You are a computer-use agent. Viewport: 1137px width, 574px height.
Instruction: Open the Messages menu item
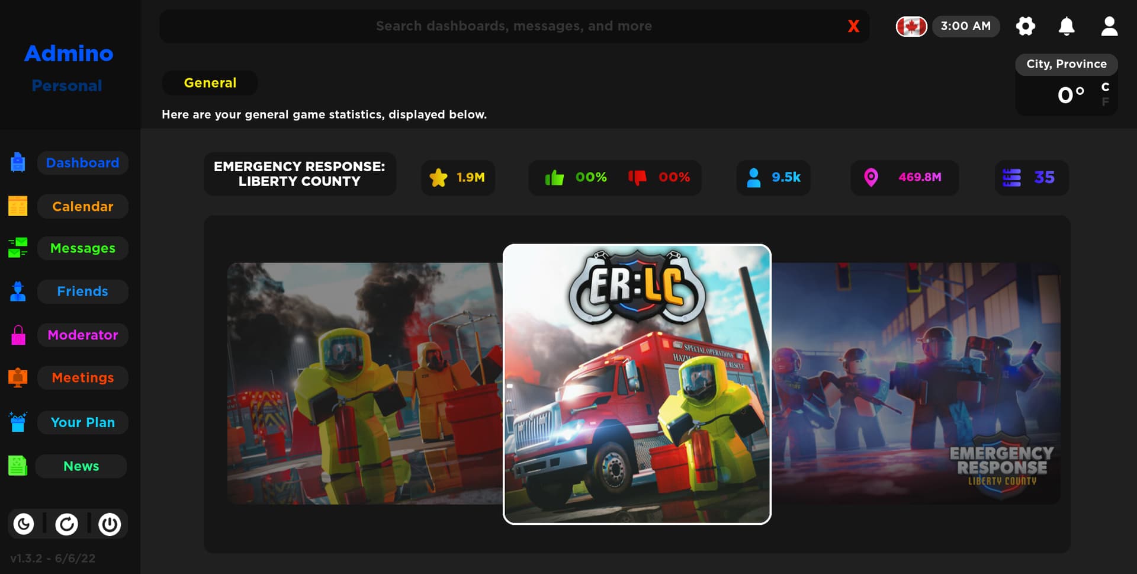pos(82,248)
